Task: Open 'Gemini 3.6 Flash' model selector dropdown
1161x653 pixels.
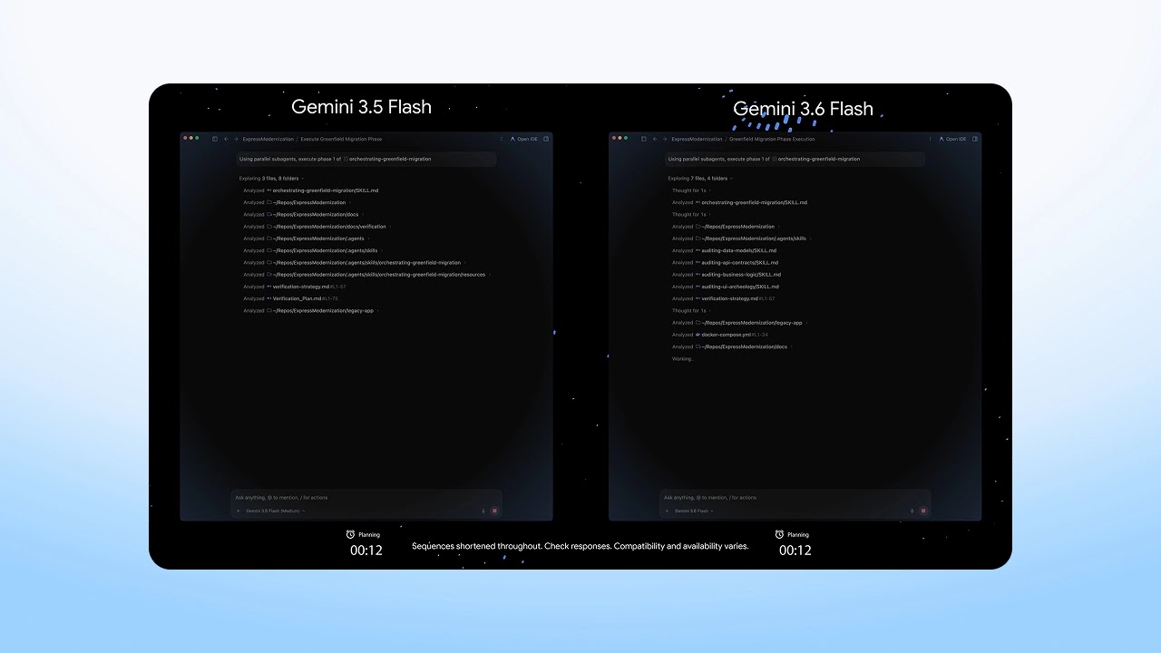Action: 693,511
